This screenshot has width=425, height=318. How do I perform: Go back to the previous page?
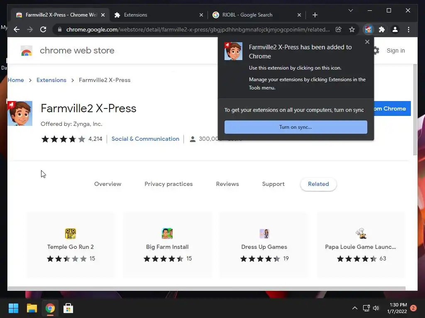coord(17,29)
